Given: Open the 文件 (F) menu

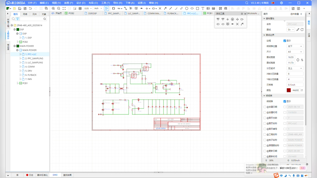Looking at the screenshot, I should coord(32,3).
